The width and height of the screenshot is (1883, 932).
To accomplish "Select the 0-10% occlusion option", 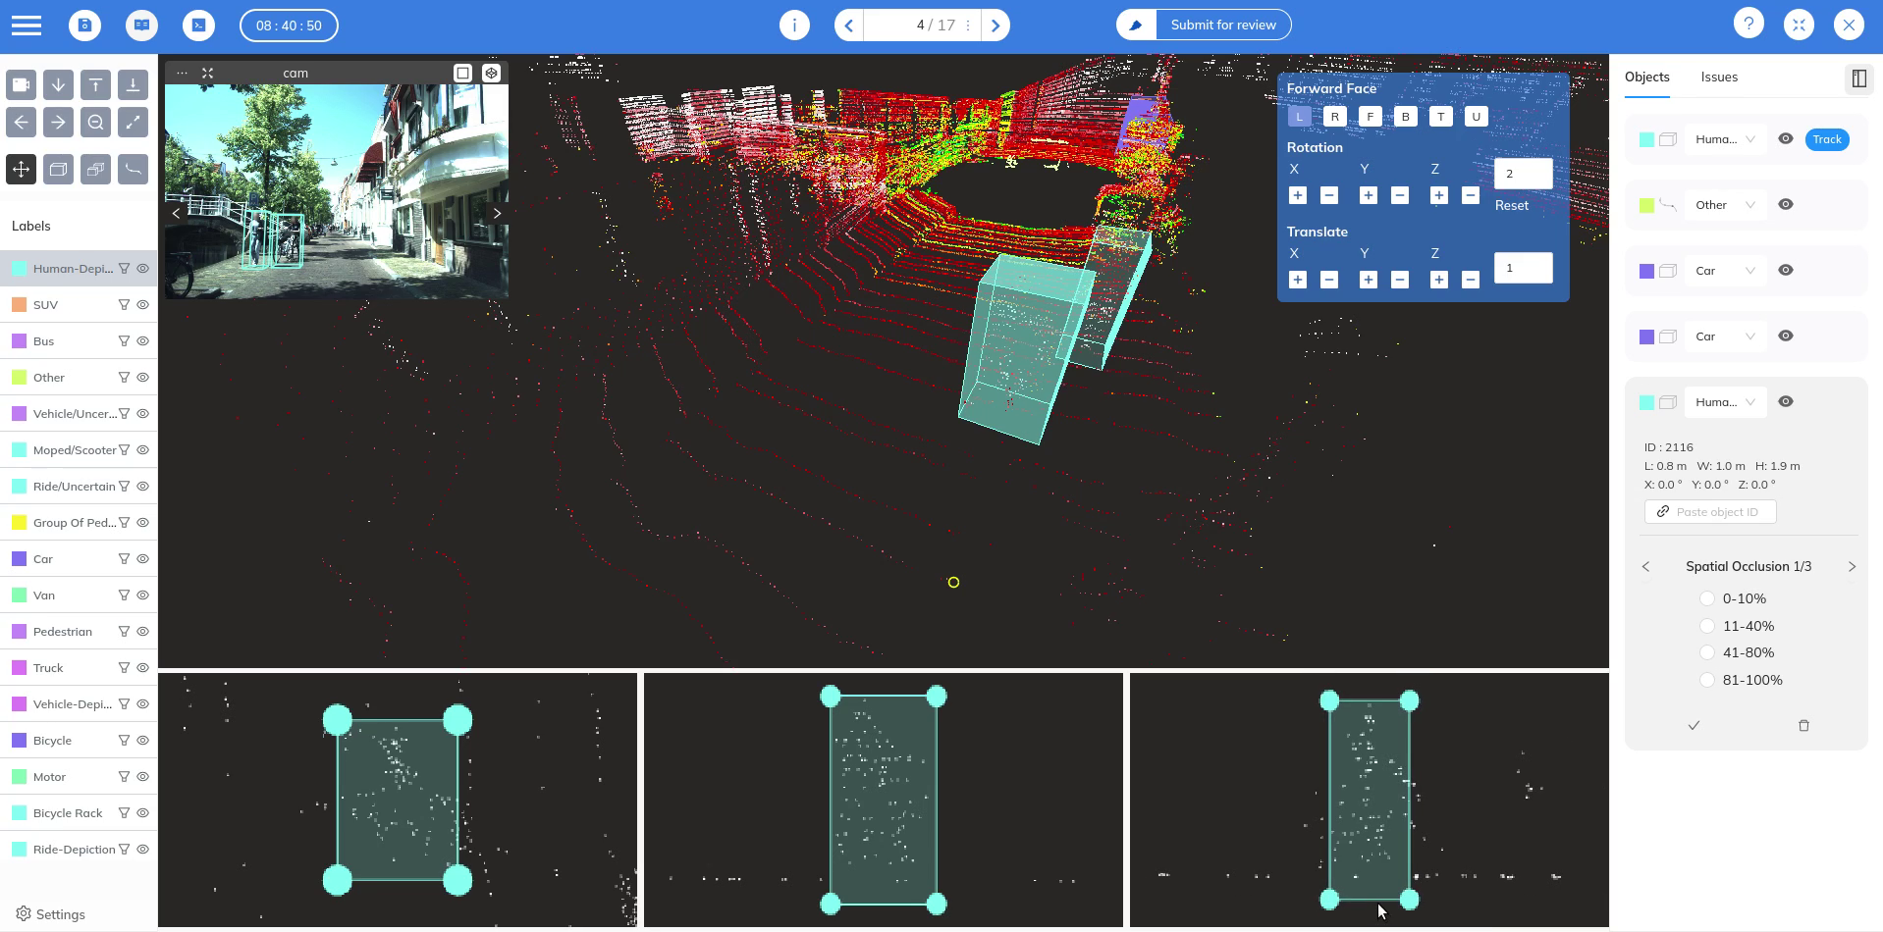I will 1707,598.
